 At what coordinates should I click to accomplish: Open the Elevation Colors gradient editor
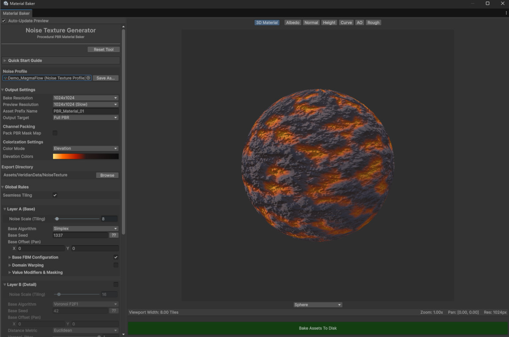(x=86, y=156)
